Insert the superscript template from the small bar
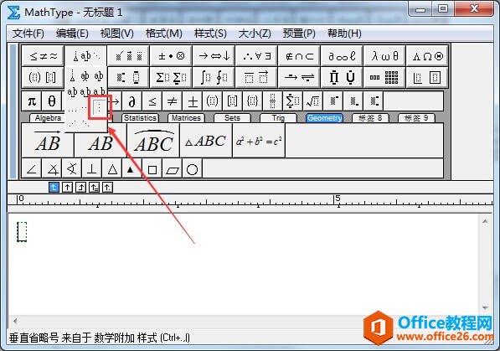Image resolution: width=500 pixels, height=351 pixels. (332, 101)
